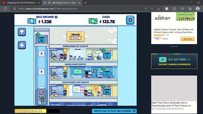Open the Report Ad link
Image resolution: width=203 pixels, height=114 pixels.
point(174,46)
